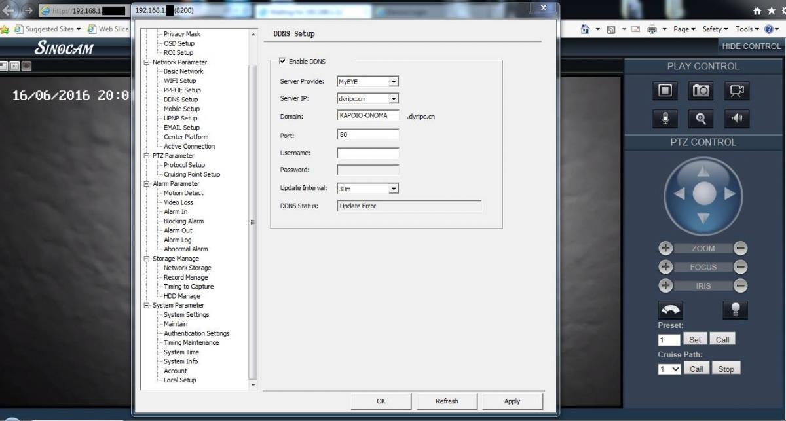Pan camera up with PTZ up arrow

(x=703, y=172)
